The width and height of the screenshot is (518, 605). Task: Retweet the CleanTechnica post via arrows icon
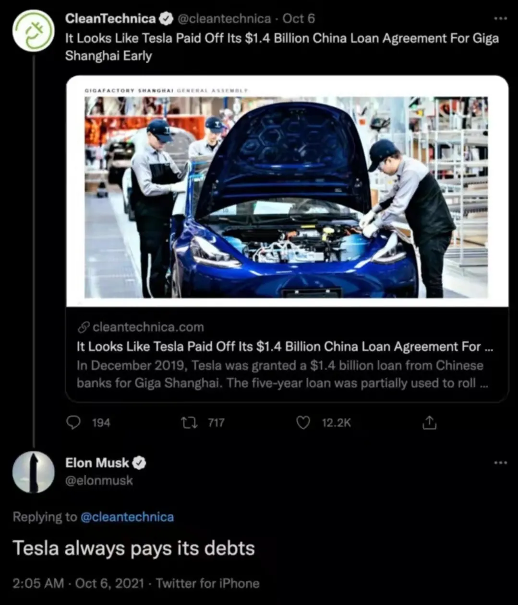[x=189, y=422]
